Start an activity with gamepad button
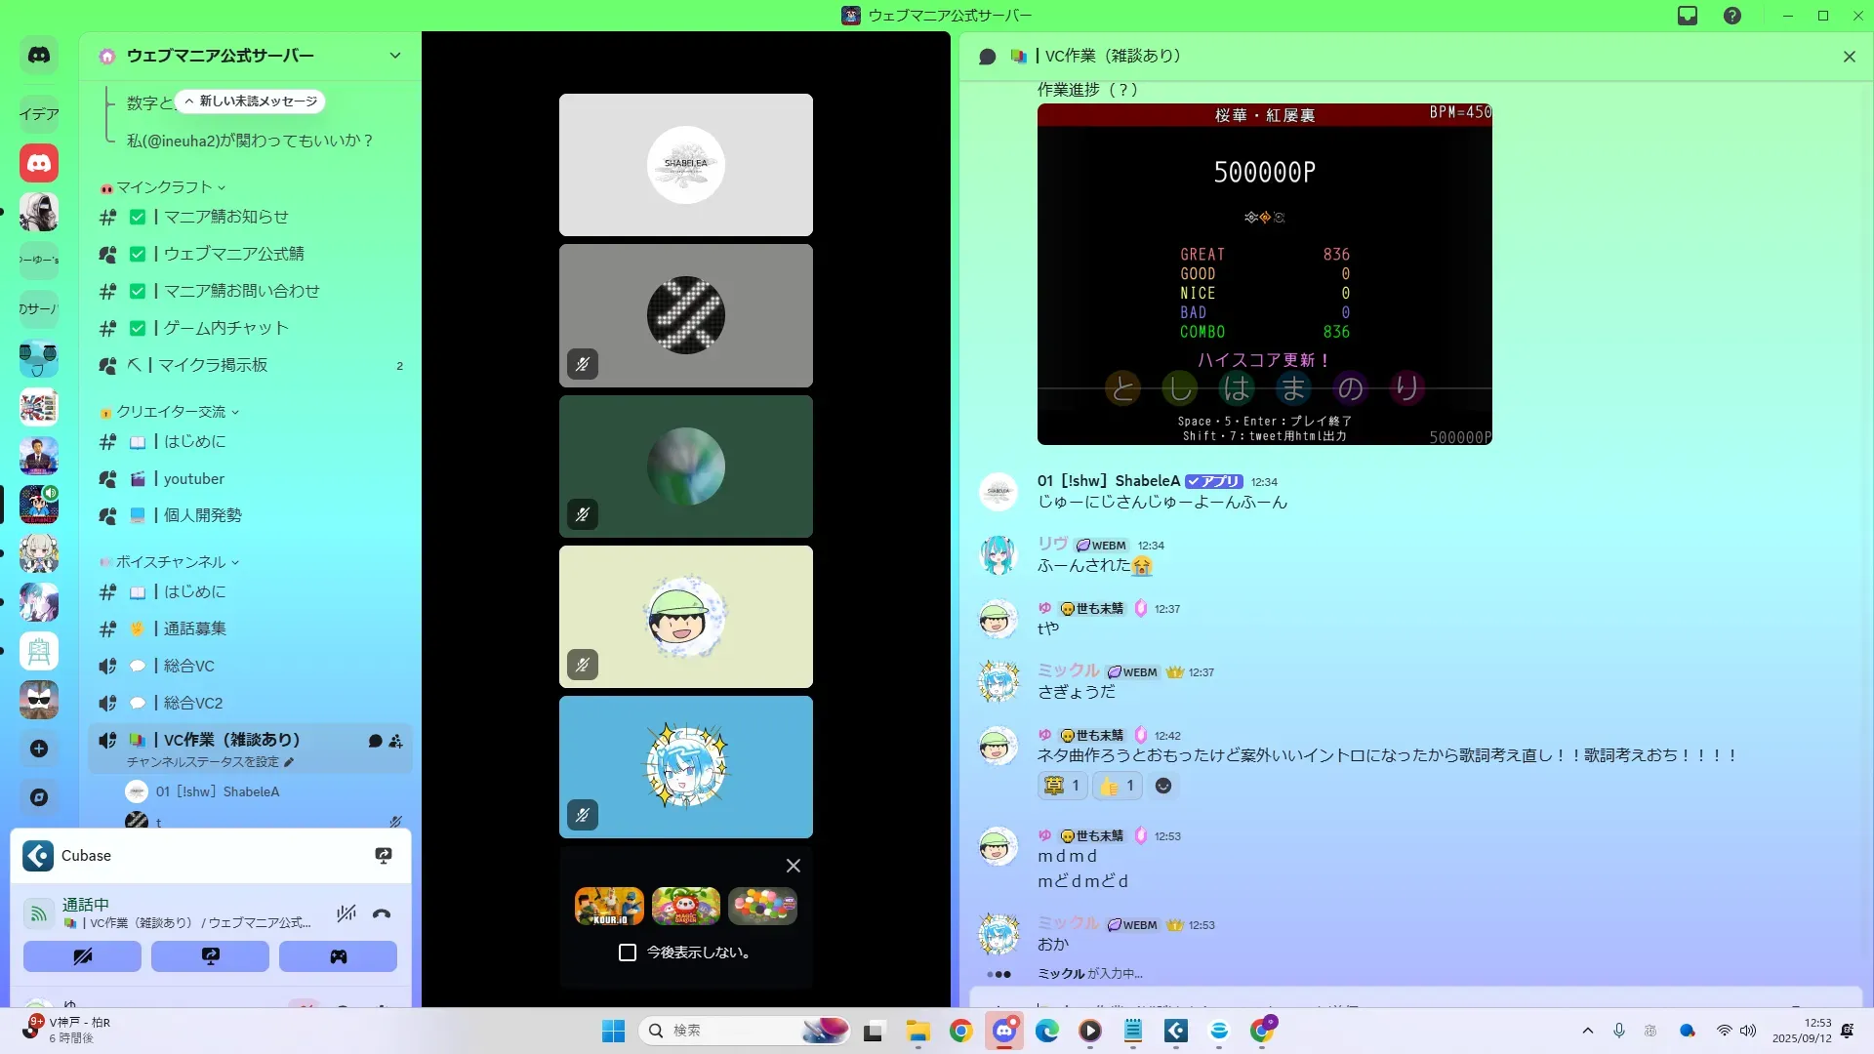The image size is (1874, 1054). pyautogui.click(x=338, y=956)
